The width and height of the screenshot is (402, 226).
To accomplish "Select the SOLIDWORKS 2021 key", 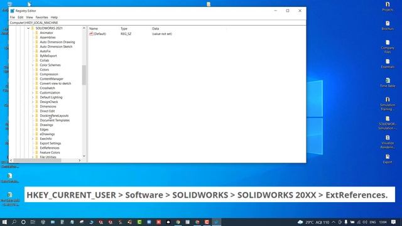I will coord(49,28).
